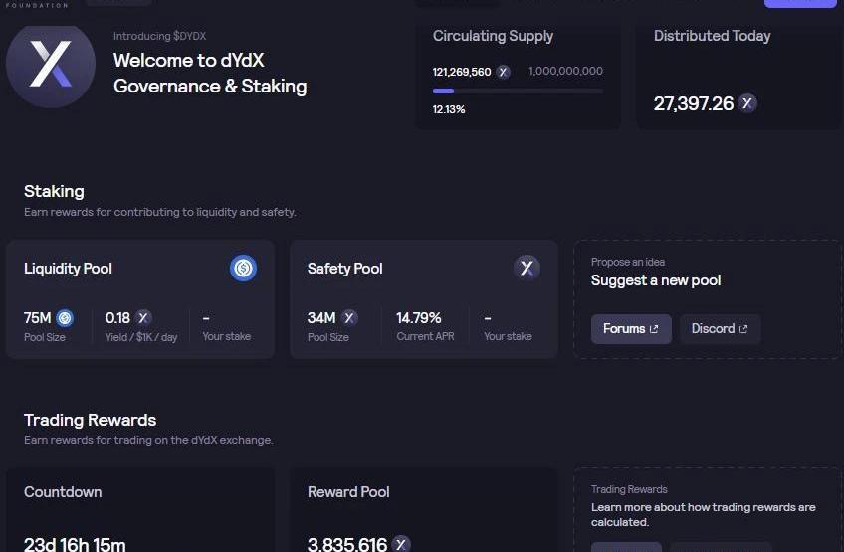Viewport: 844px width, 552px height.
Task: Open the Safety Pool card
Action: pos(423,298)
